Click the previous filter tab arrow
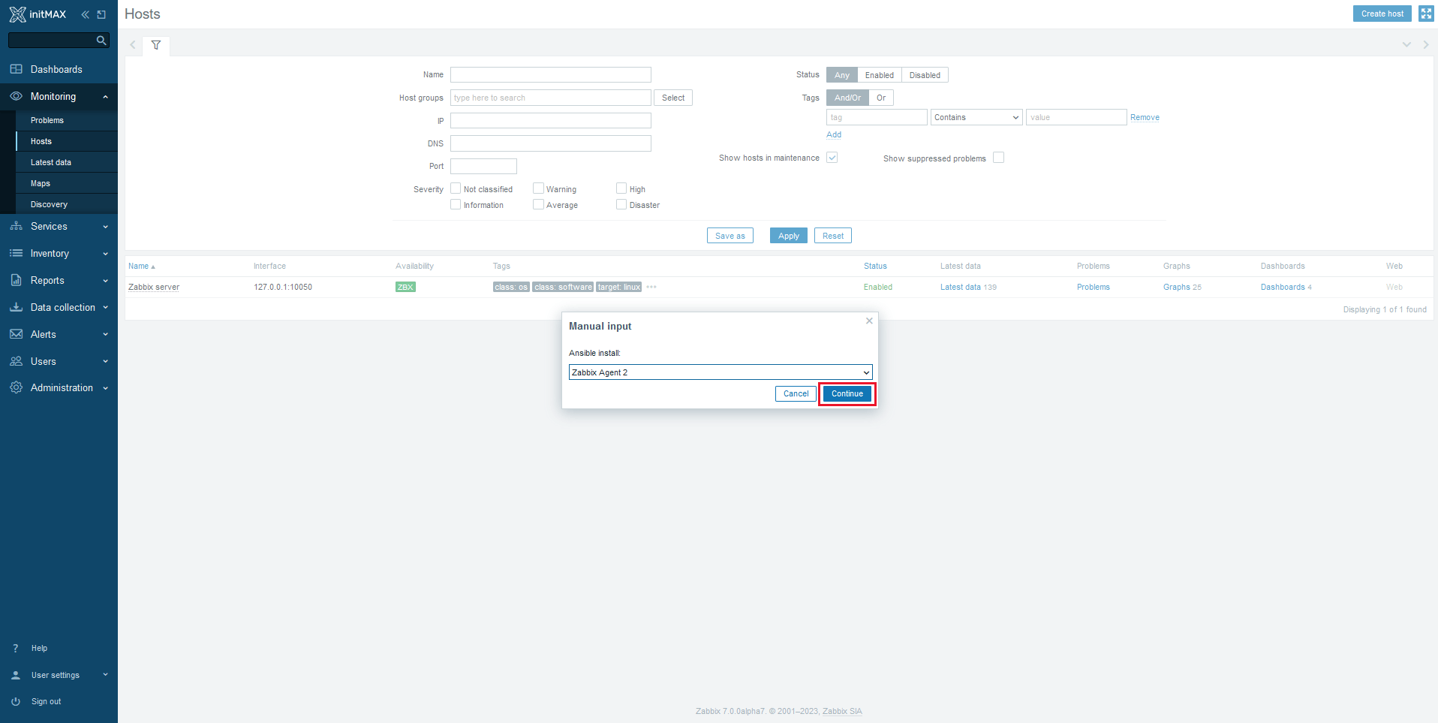 tap(133, 45)
